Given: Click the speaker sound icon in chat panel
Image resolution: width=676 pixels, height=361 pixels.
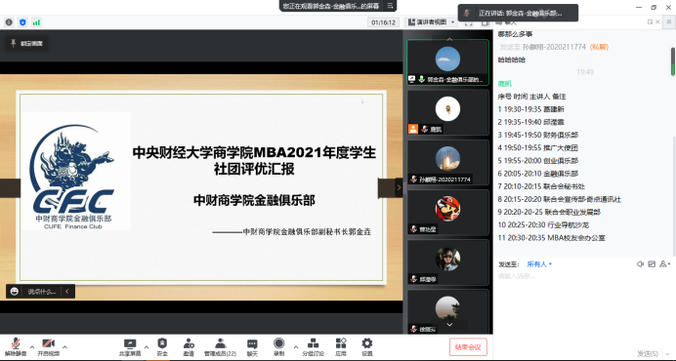Looking at the screenshot, I should coord(640,264).
